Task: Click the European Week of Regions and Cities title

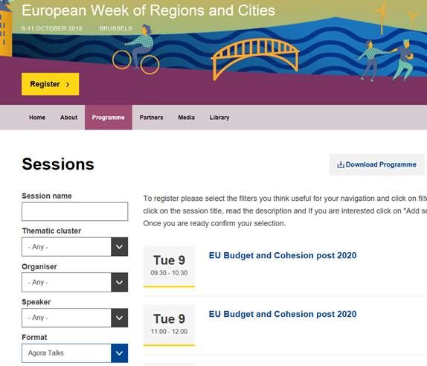Action: click(x=149, y=10)
